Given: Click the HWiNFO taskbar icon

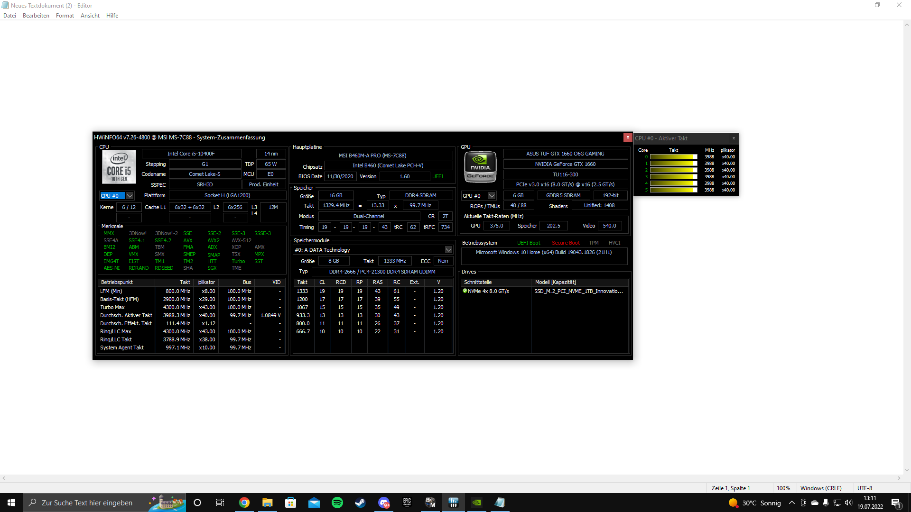Looking at the screenshot, I should point(454,503).
